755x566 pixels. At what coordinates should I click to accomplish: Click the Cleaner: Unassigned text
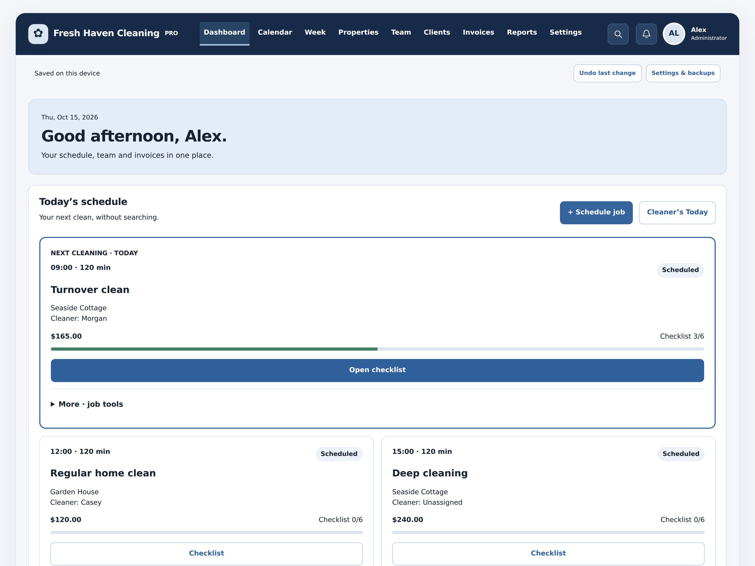[427, 503]
